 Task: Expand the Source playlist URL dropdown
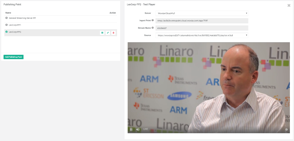202,35
